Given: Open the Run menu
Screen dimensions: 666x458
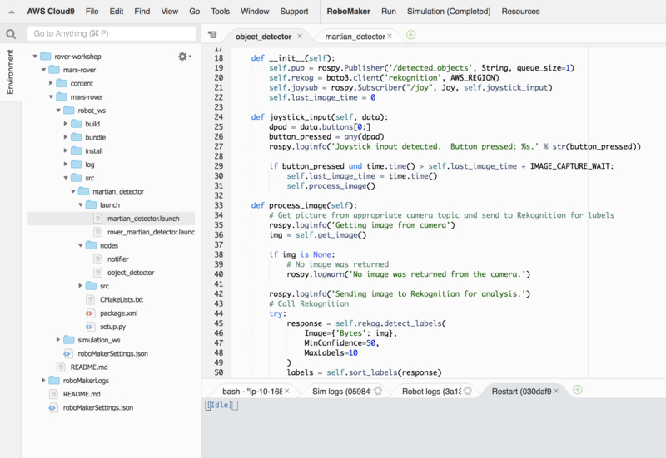Looking at the screenshot, I should (389, 12).
